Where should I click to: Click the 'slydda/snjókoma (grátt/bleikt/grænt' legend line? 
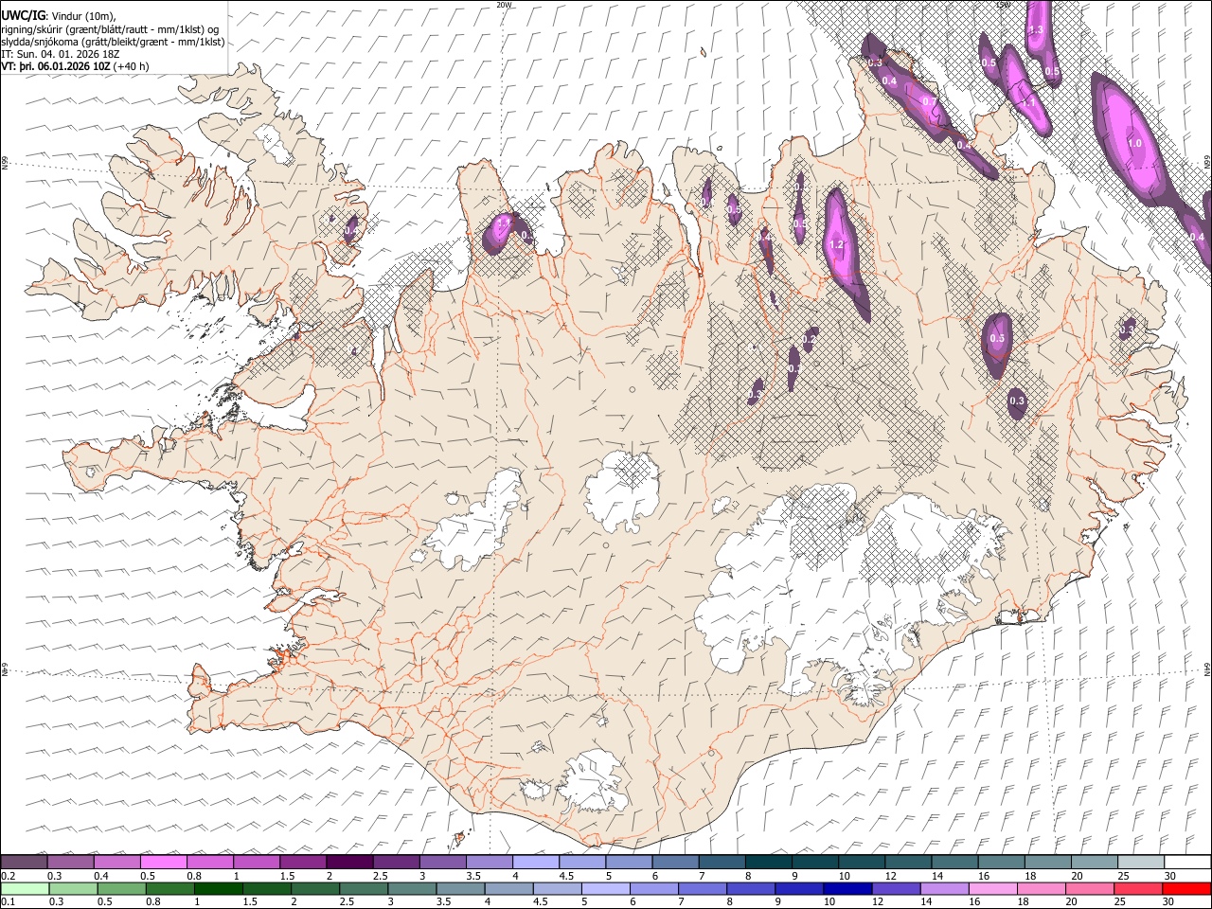pos(113,42)
